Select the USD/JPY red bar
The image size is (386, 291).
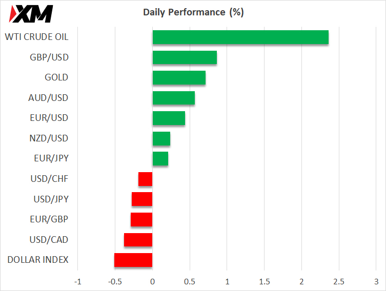pos(142,199)
